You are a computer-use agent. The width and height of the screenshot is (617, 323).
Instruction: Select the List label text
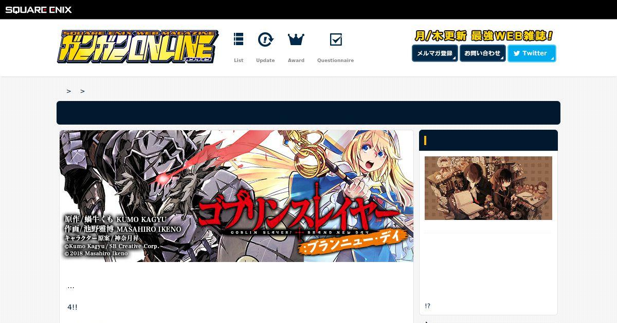click(x=239, y=60)
